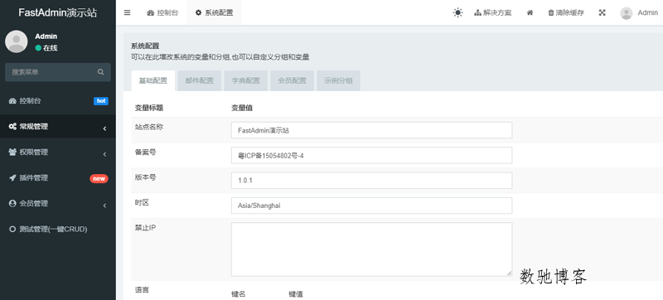Click the home icon in top bar

click(530, 12)
